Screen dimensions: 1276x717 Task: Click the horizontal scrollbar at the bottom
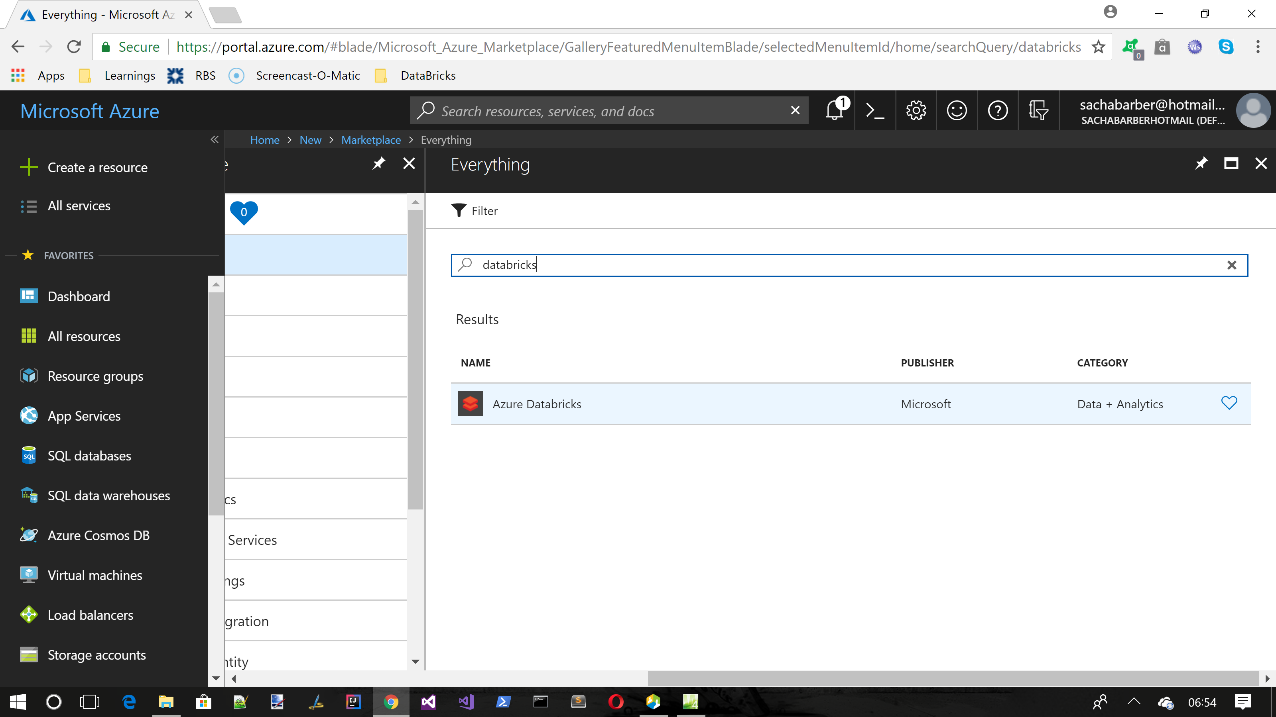click(953, 678)
